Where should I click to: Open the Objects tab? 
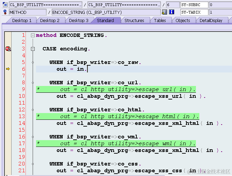coord(183,20)
